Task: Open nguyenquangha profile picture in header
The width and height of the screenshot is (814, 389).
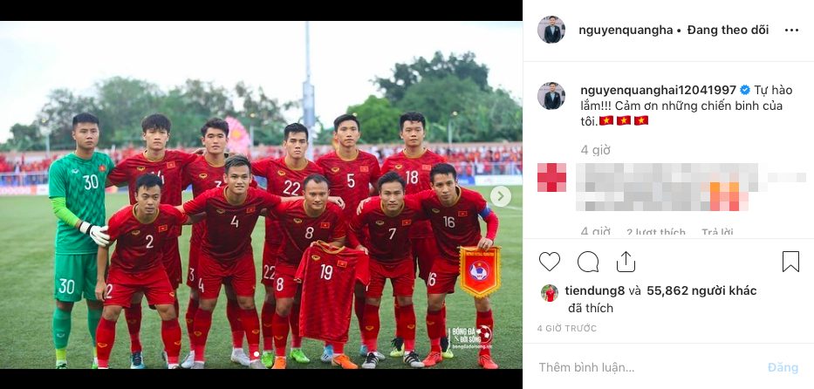Action: pos(551,30)
